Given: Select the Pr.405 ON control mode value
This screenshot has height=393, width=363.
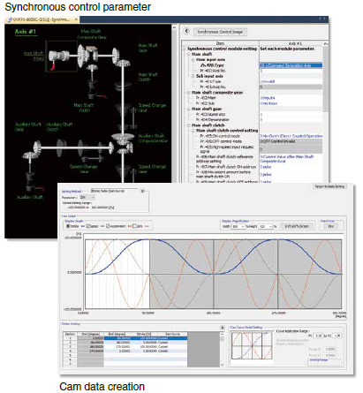Looking at the screenshot, I should point(291,136).
